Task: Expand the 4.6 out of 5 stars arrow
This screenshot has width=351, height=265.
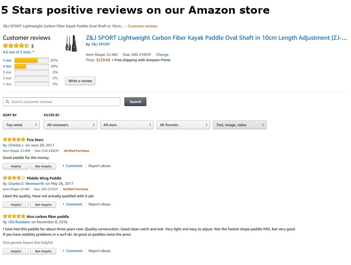Action: pos(33,52)
